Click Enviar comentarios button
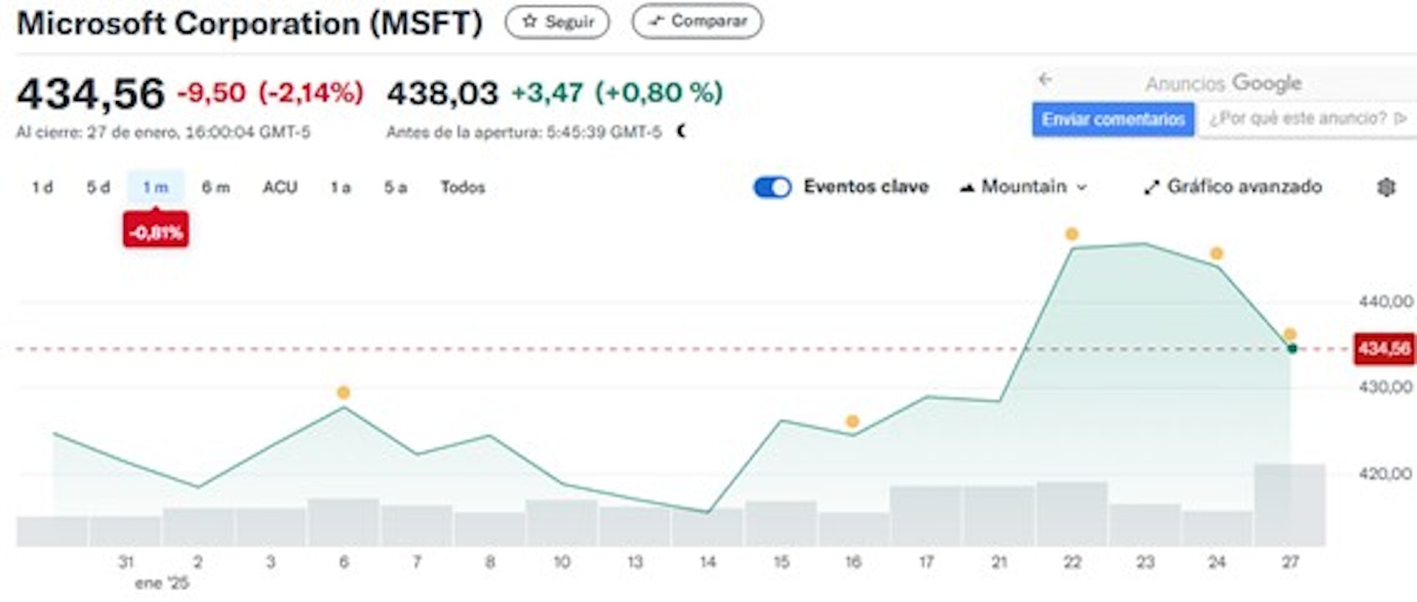This screenshot has height=602, width=1417. point(1113,120)
